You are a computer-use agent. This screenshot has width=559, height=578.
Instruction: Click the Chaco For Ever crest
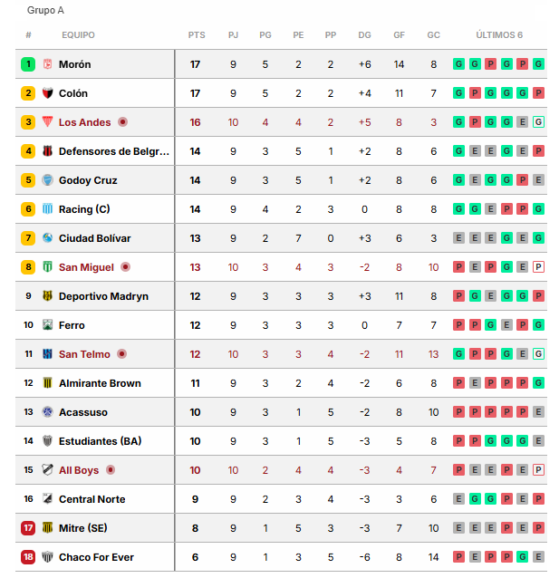point(47,557)
